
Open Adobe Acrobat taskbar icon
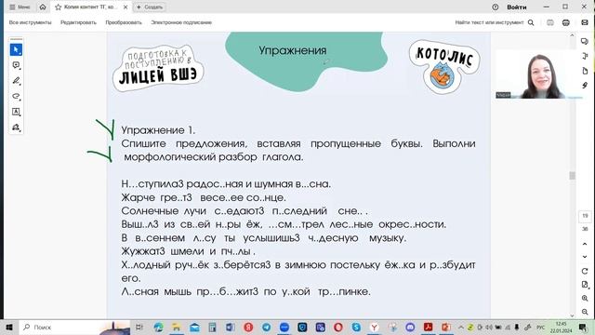(428, 327)
